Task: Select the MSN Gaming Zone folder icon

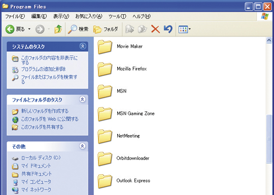Action: (x=105, y=114)
